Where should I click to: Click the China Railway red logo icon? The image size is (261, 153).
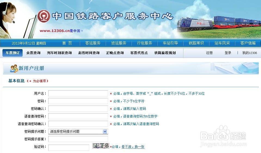(44, 16)
